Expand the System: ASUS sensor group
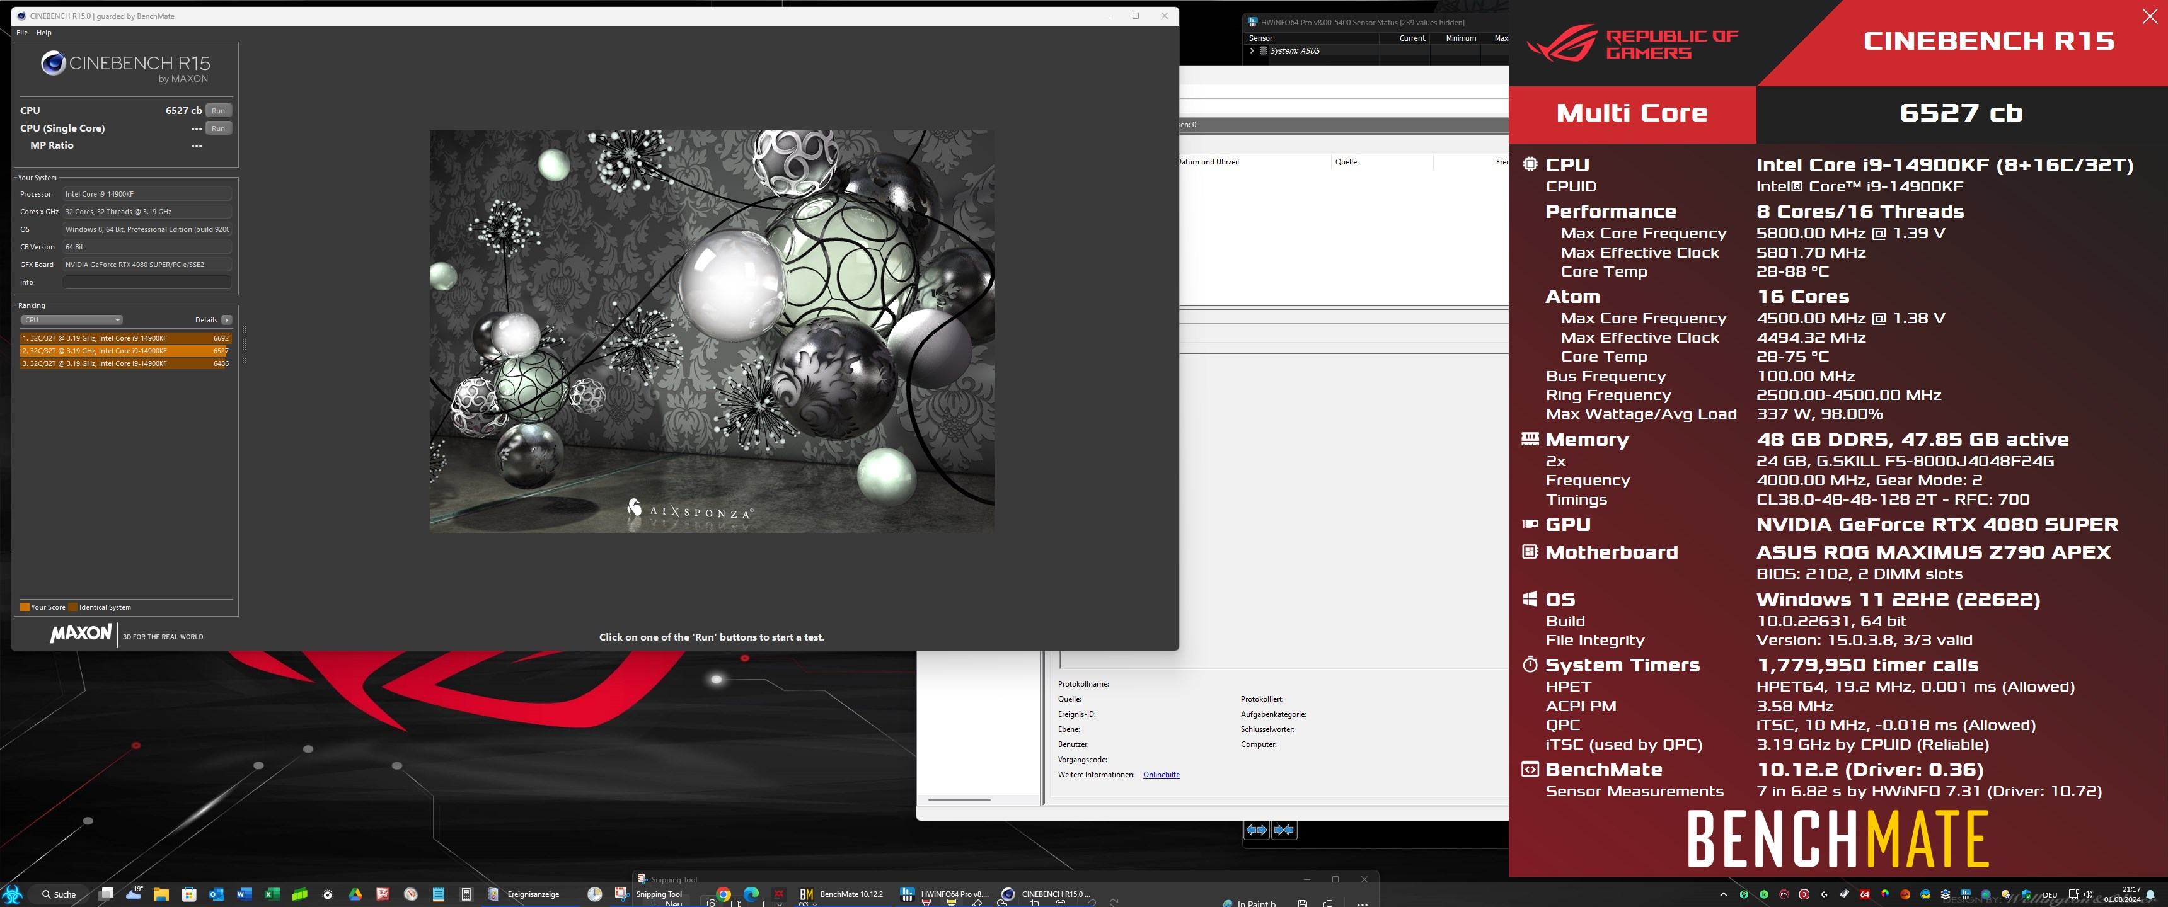Viewport: 2168px width, 907px height. pos(1252,50)
